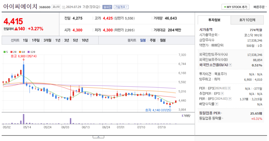Click the current price 4,415
The image size is (269, 141).
(x=13, y=21)
